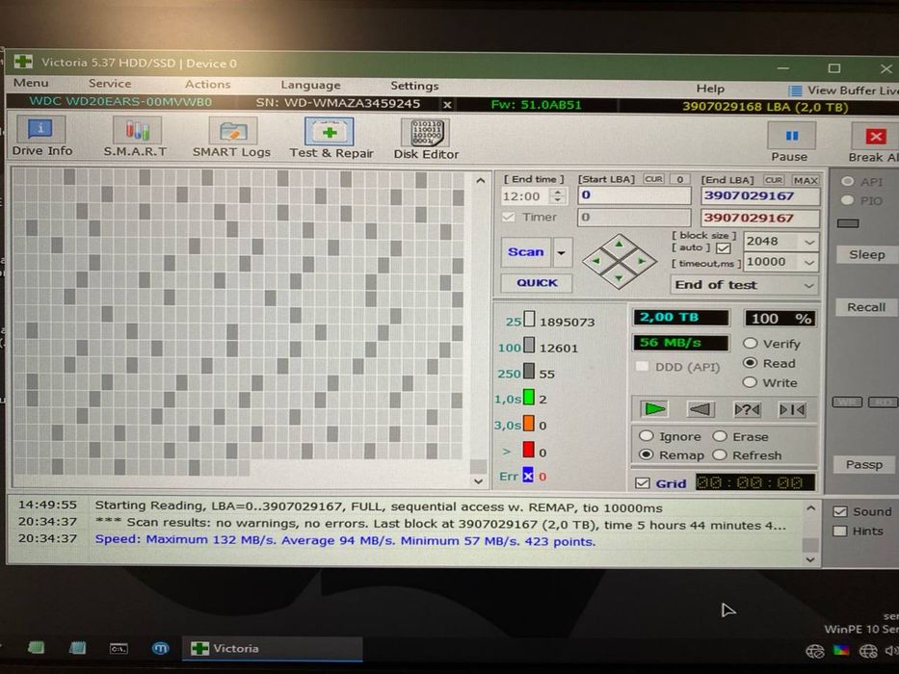Toggle the Sound checkbox
899x674 pixels.
pyautogui.click(x=840, y=511)
